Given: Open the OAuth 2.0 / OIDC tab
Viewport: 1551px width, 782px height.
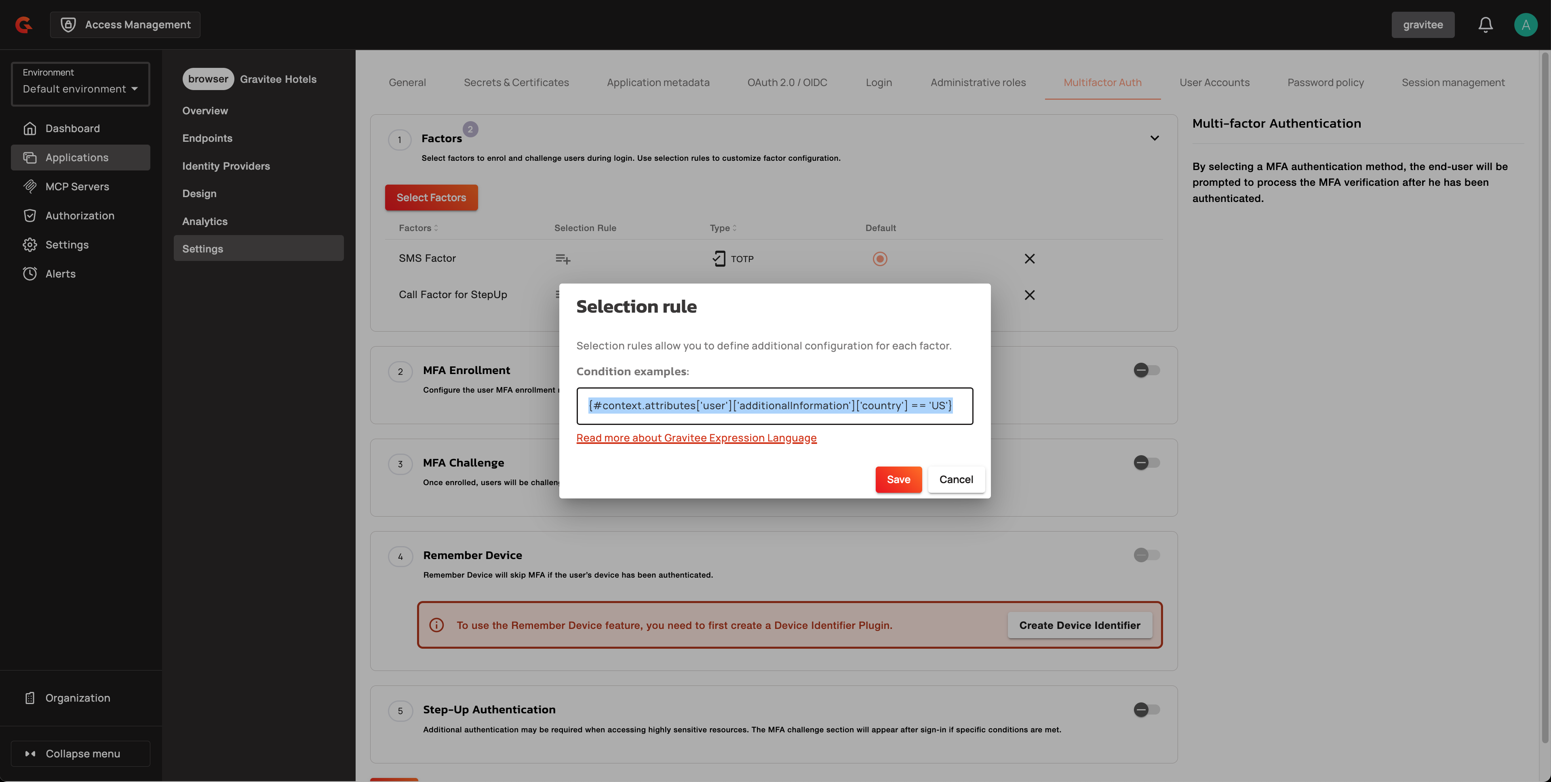Looking at the screenshot, I should [x=787, y=82].
